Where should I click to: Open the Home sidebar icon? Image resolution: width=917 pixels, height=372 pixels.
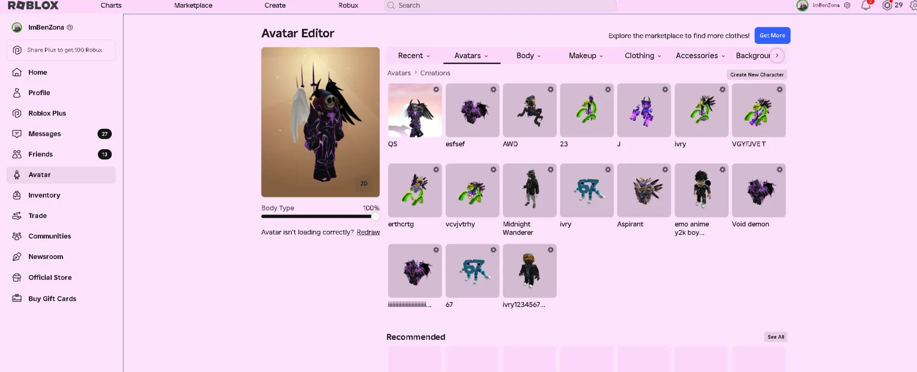coord(17,72)
